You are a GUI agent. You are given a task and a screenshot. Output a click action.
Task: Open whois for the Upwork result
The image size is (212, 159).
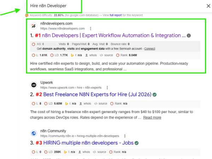85,104
